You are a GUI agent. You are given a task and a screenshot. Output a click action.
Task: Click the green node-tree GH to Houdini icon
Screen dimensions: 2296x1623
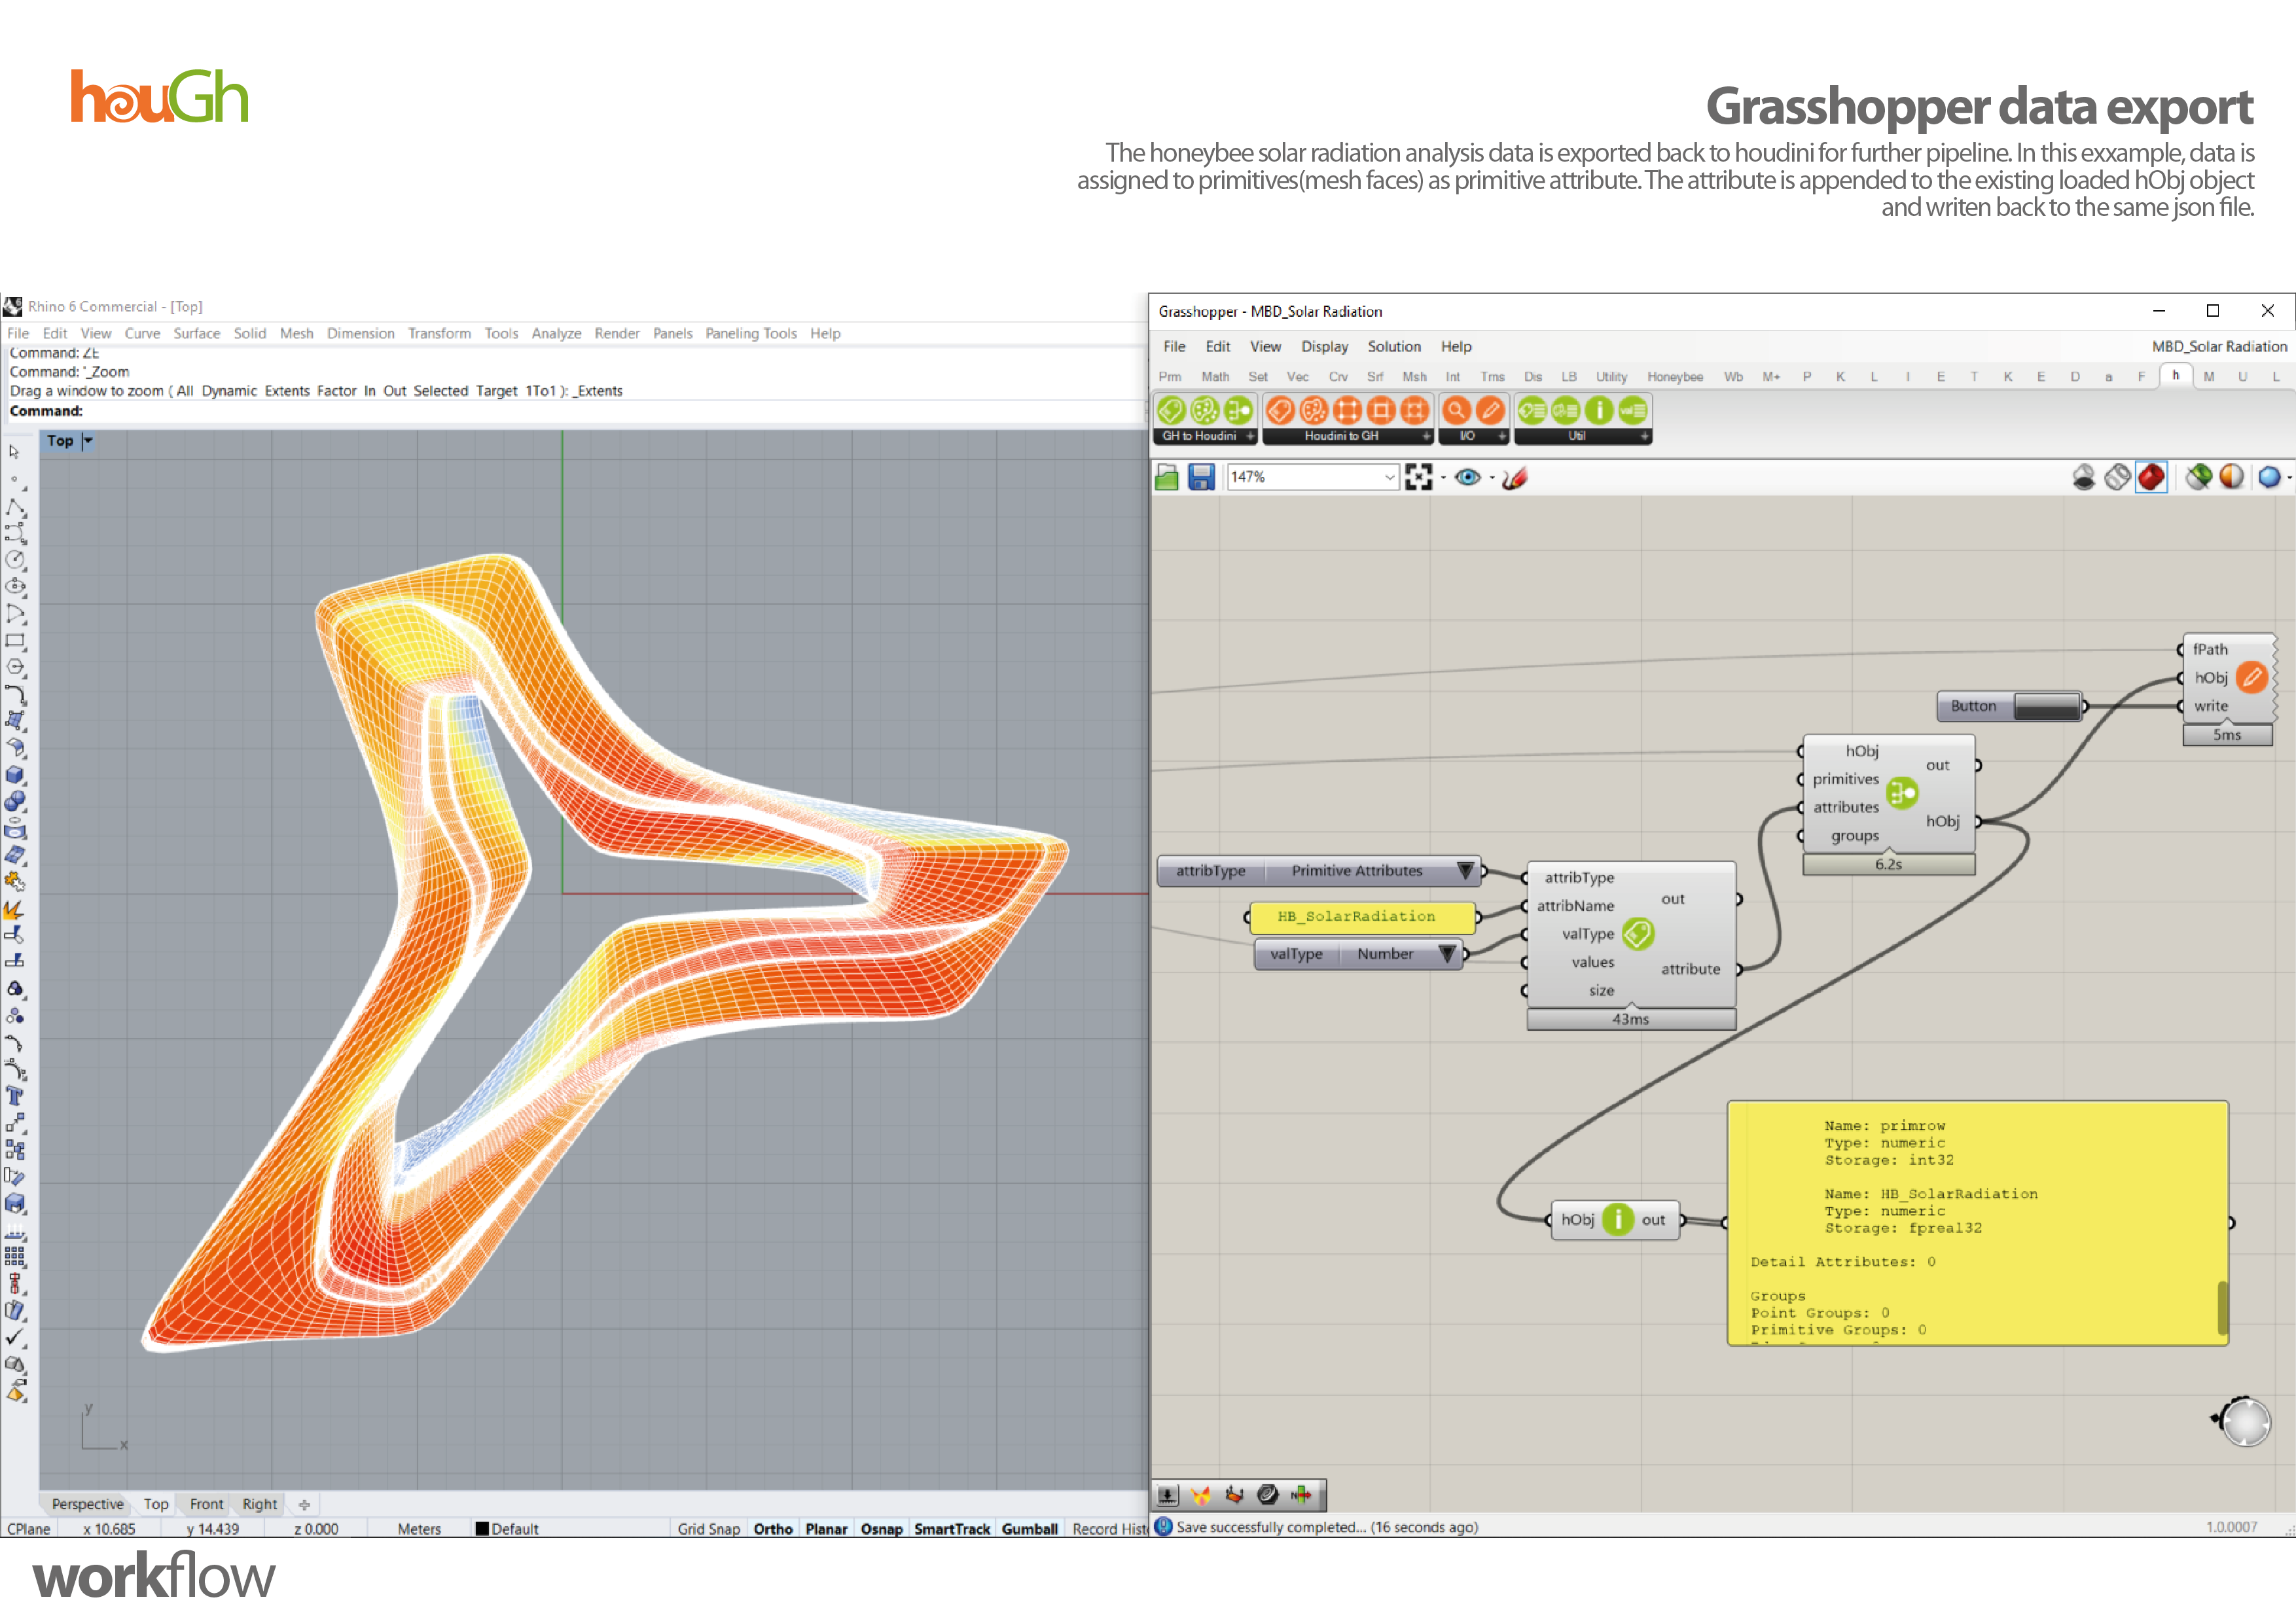pos(1238,410)
